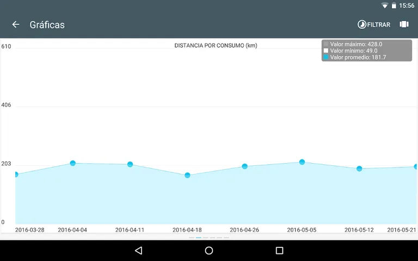Tap the back arrow beside Gráficas
Screen dimensions: 418x261
pyautogui.click(x=16, y=24)
